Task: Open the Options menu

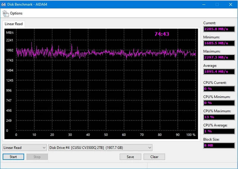Action: 16,13
